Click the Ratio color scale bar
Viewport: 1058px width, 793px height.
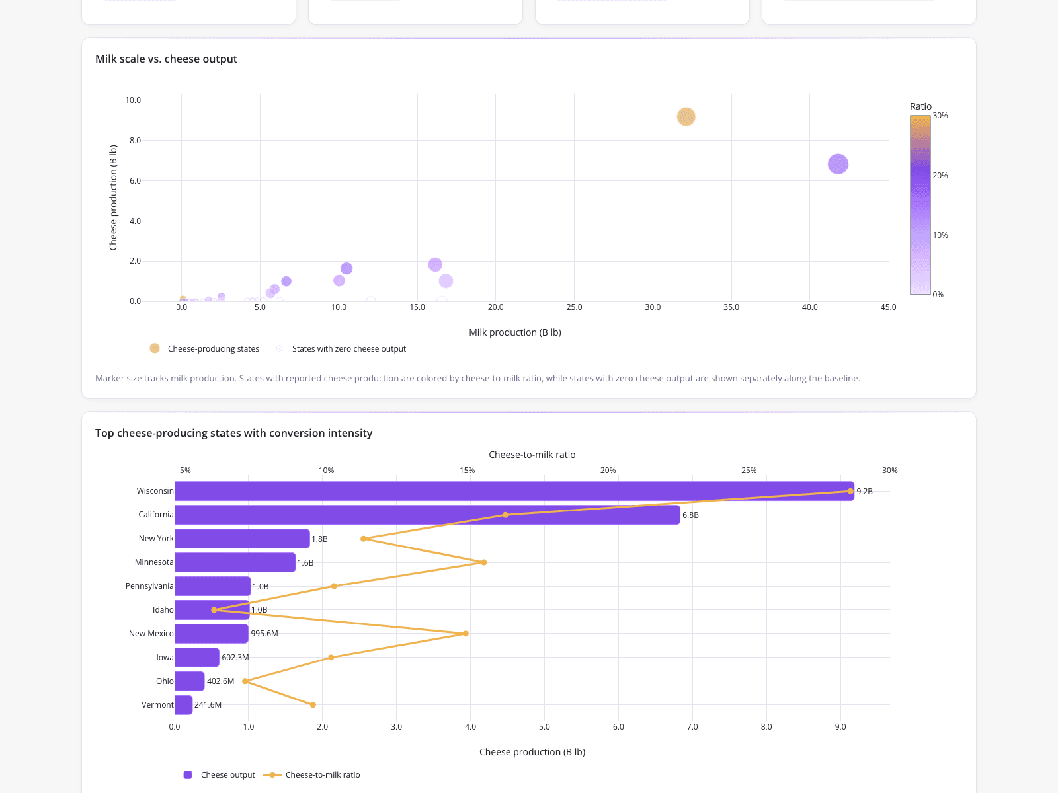920,205
